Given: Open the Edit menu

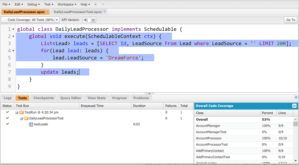Looking at the screenshot, I should (x=19, y=4).
